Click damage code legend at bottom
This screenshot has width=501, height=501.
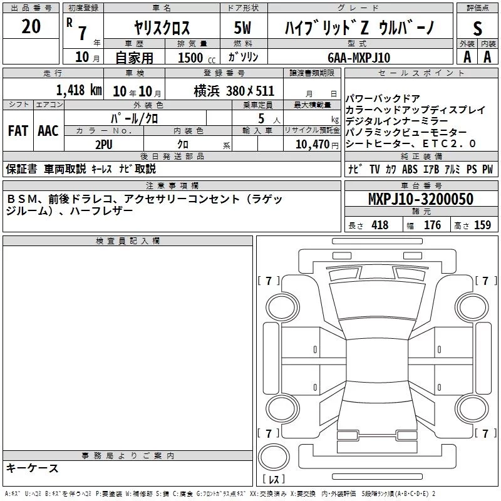[220, 493]
